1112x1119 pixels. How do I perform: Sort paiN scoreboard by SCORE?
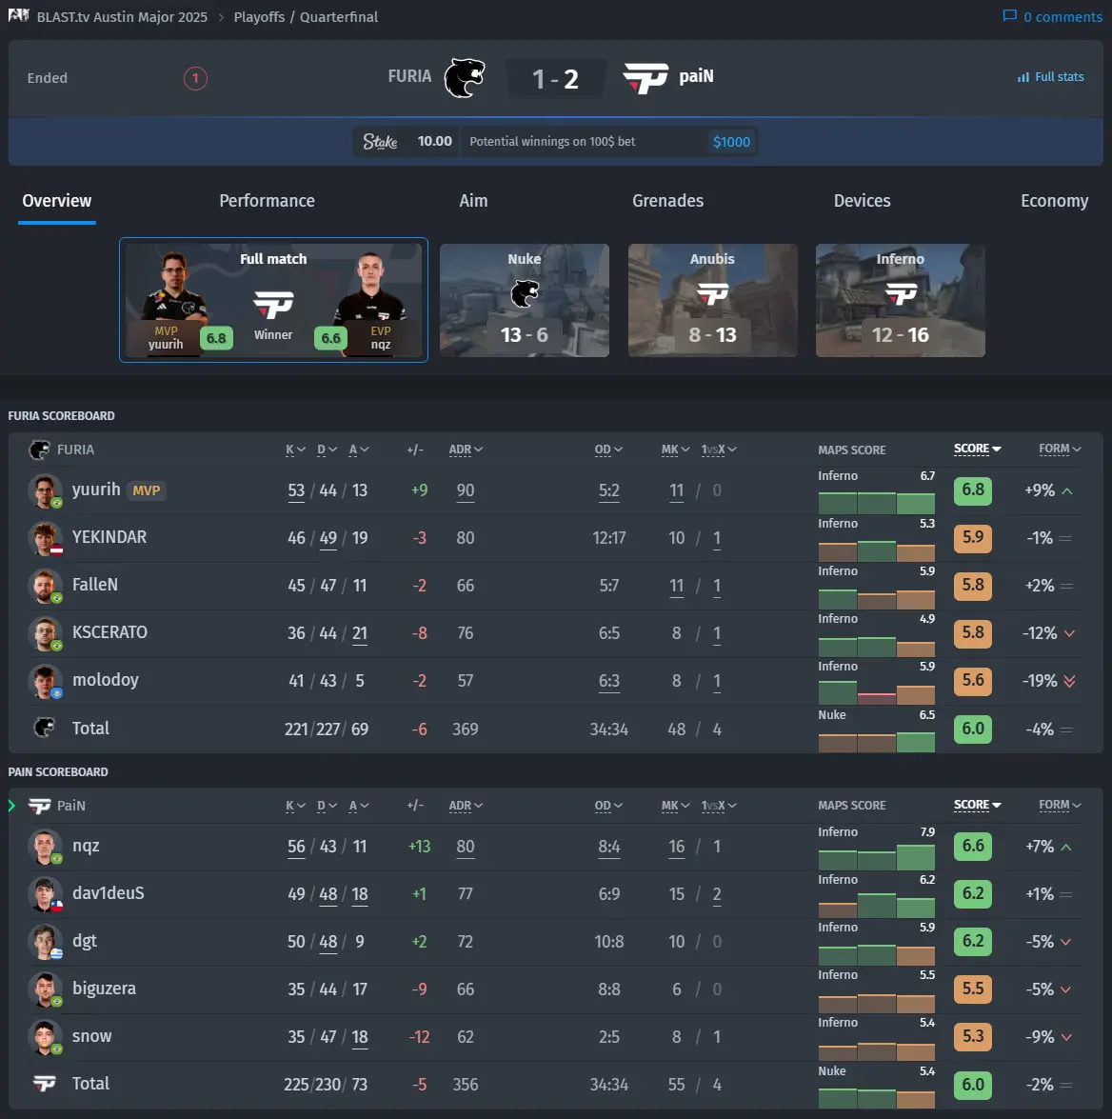(x=977, y=805)
